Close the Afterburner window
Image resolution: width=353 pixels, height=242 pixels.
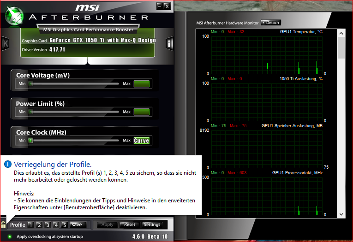pyautogui.click(x=167, y=6)
